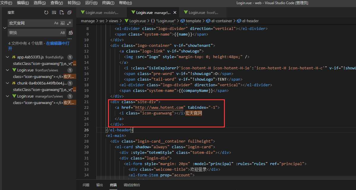356x190 pixels.
Task: Switch to the 问题 panel tab
Action: [86, 185]
